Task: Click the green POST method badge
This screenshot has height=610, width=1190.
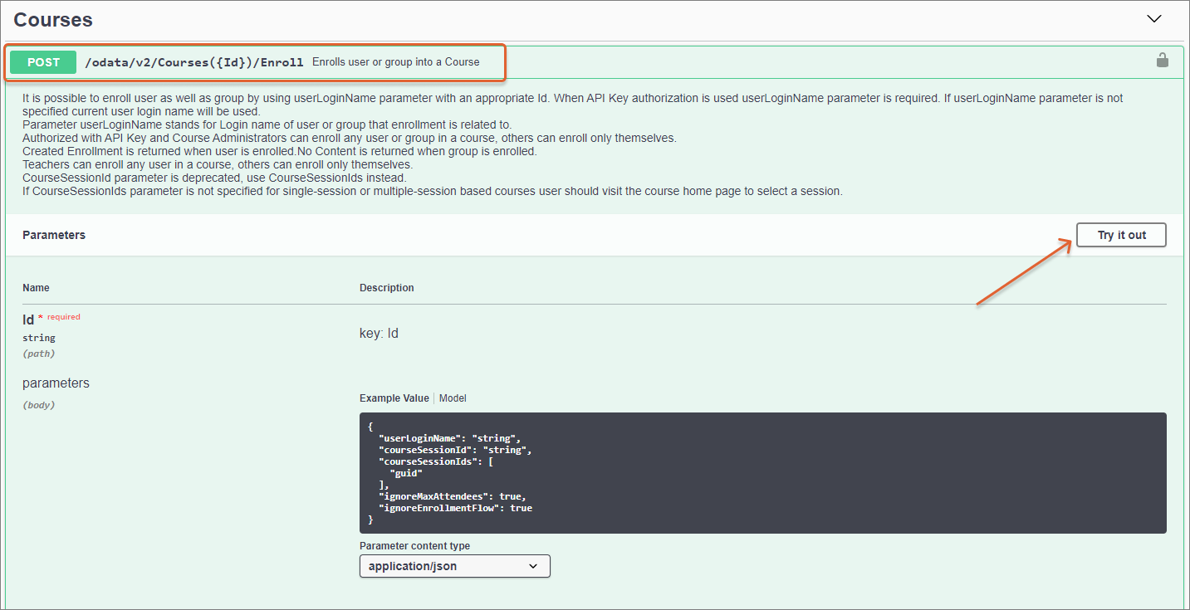Action: pyautogui.click(x=43, y=62)
